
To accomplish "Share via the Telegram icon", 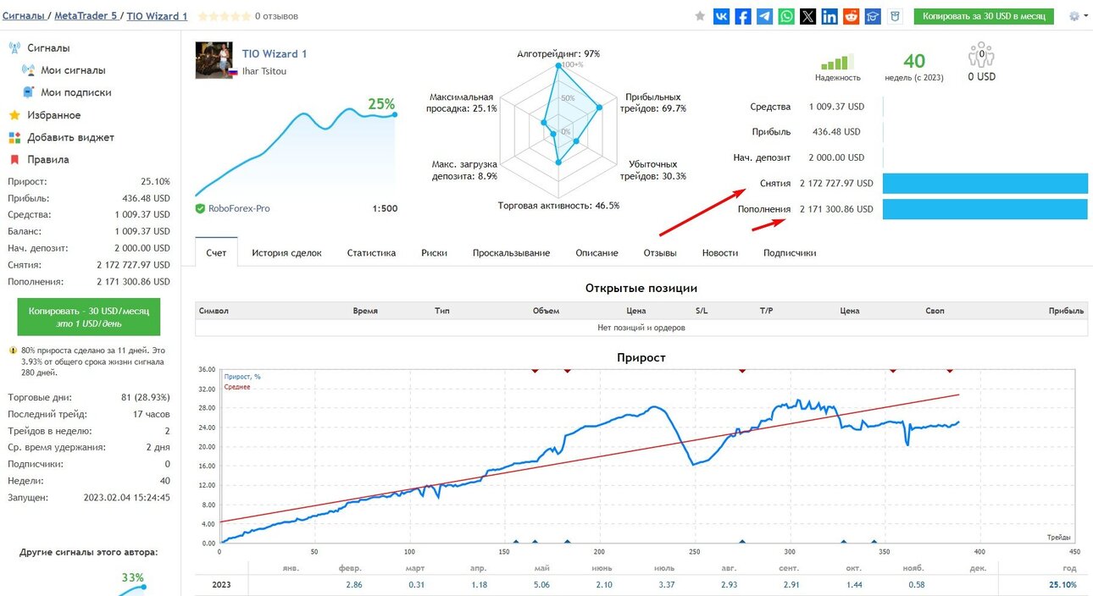I will pos(765,16).
